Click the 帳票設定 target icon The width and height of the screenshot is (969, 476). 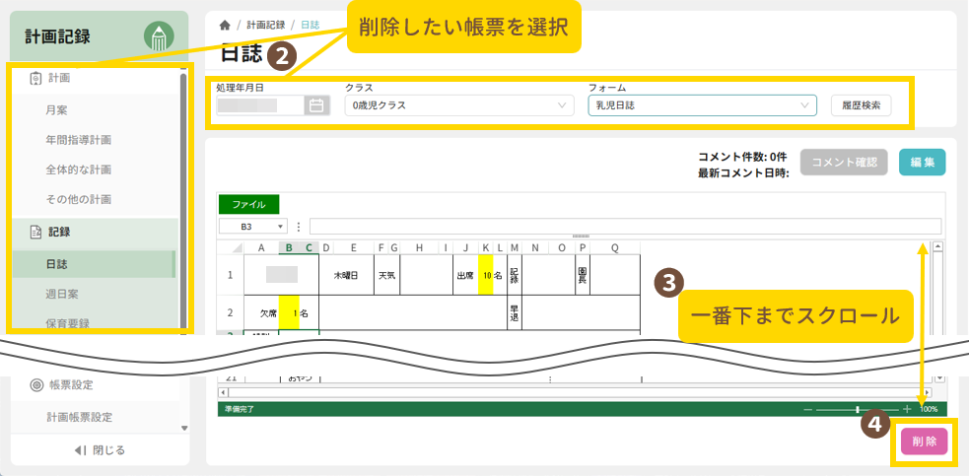tap(35, 385)
